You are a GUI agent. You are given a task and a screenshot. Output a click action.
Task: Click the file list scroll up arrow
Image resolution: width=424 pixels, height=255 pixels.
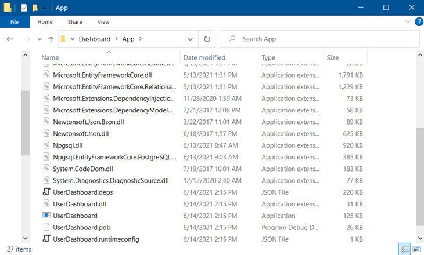(420, 55)
